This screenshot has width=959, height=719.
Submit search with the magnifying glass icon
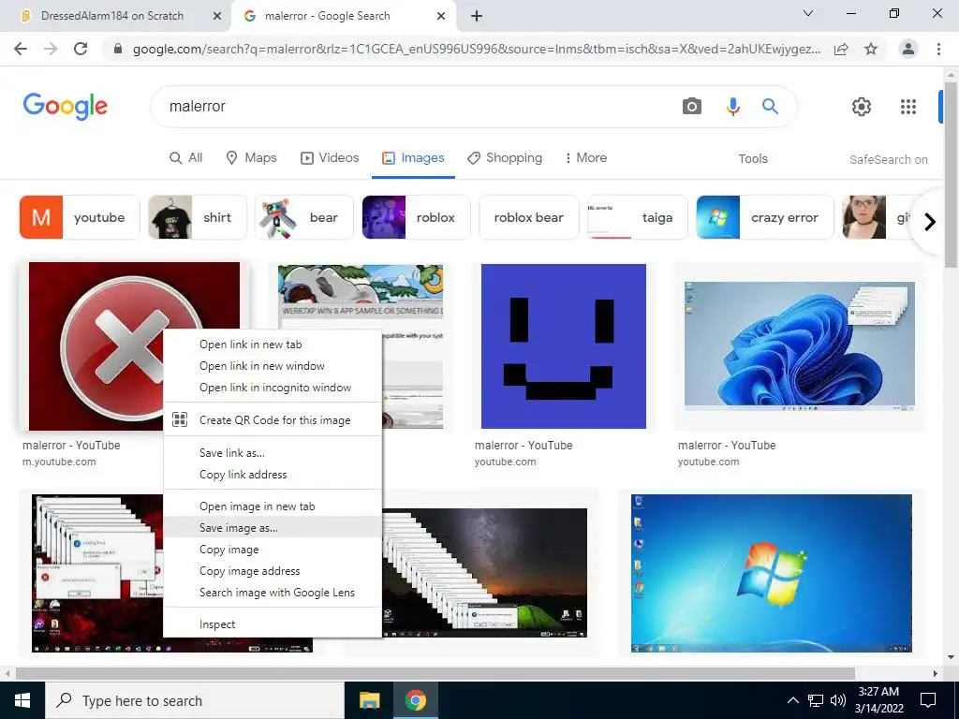(x=770, y=107)
